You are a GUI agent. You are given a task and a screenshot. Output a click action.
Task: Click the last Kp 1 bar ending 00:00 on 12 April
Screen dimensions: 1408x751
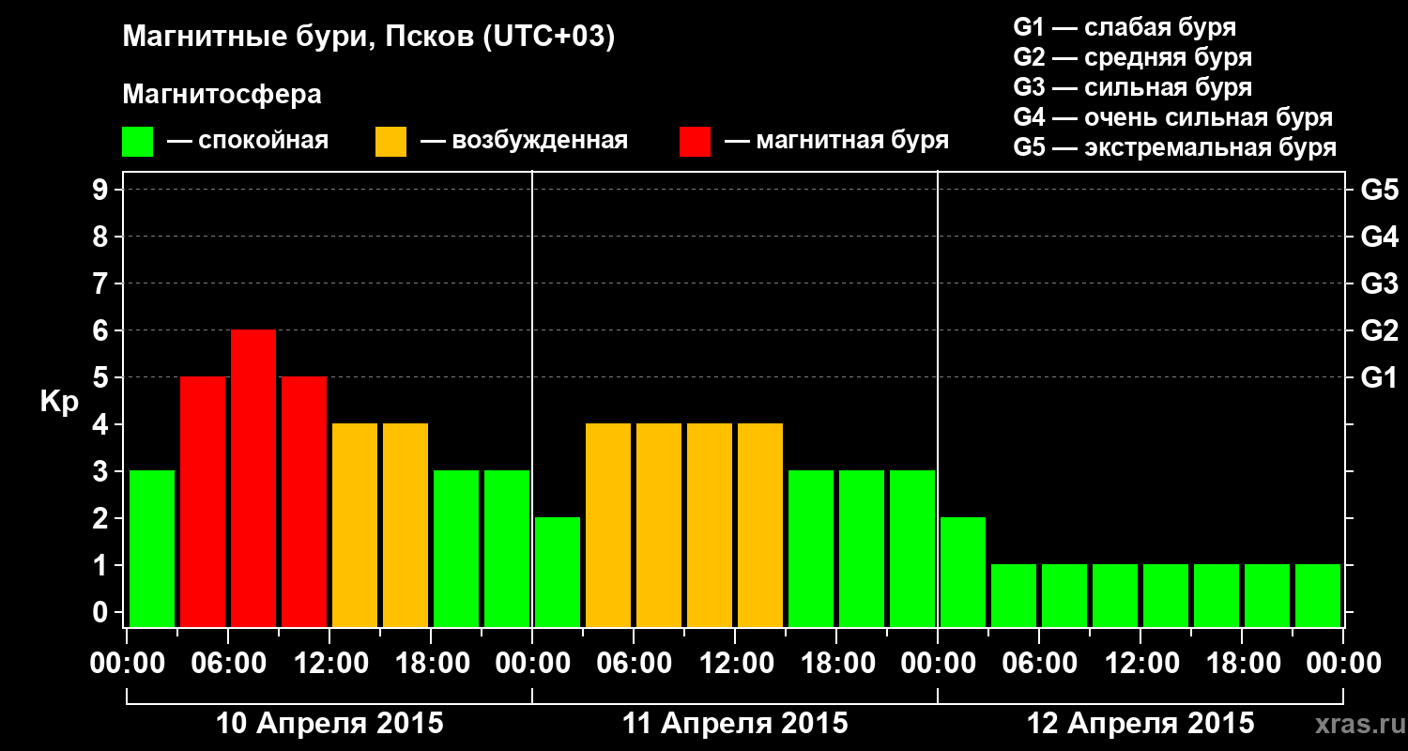click(1318, 595)
